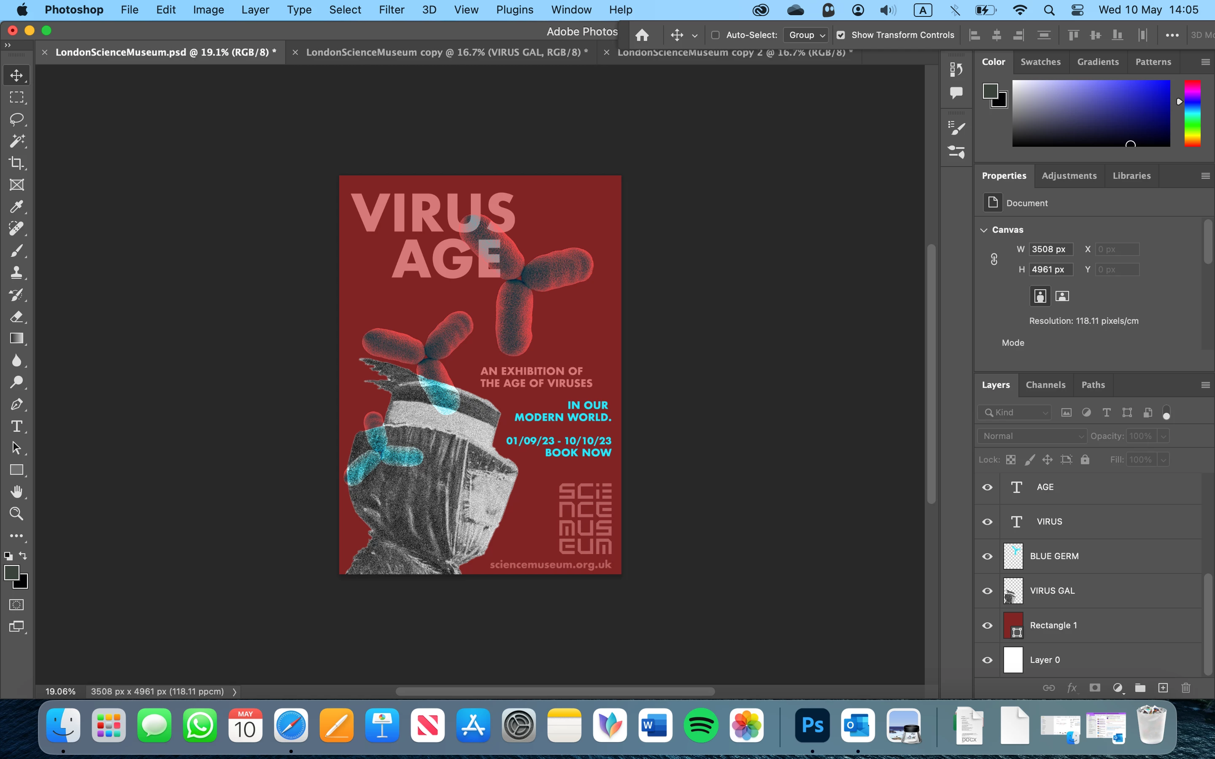
Task: Create a new layer group folder
Action: click(x=1139, y=688)
